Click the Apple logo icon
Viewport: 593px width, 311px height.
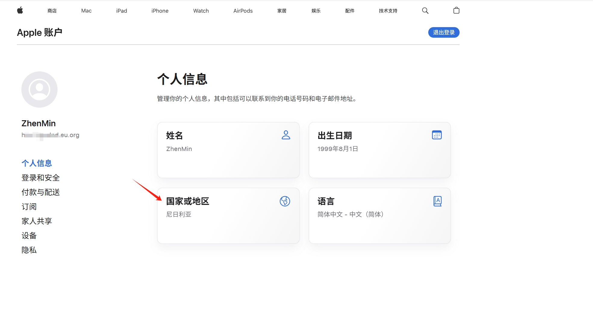(20, 11)
